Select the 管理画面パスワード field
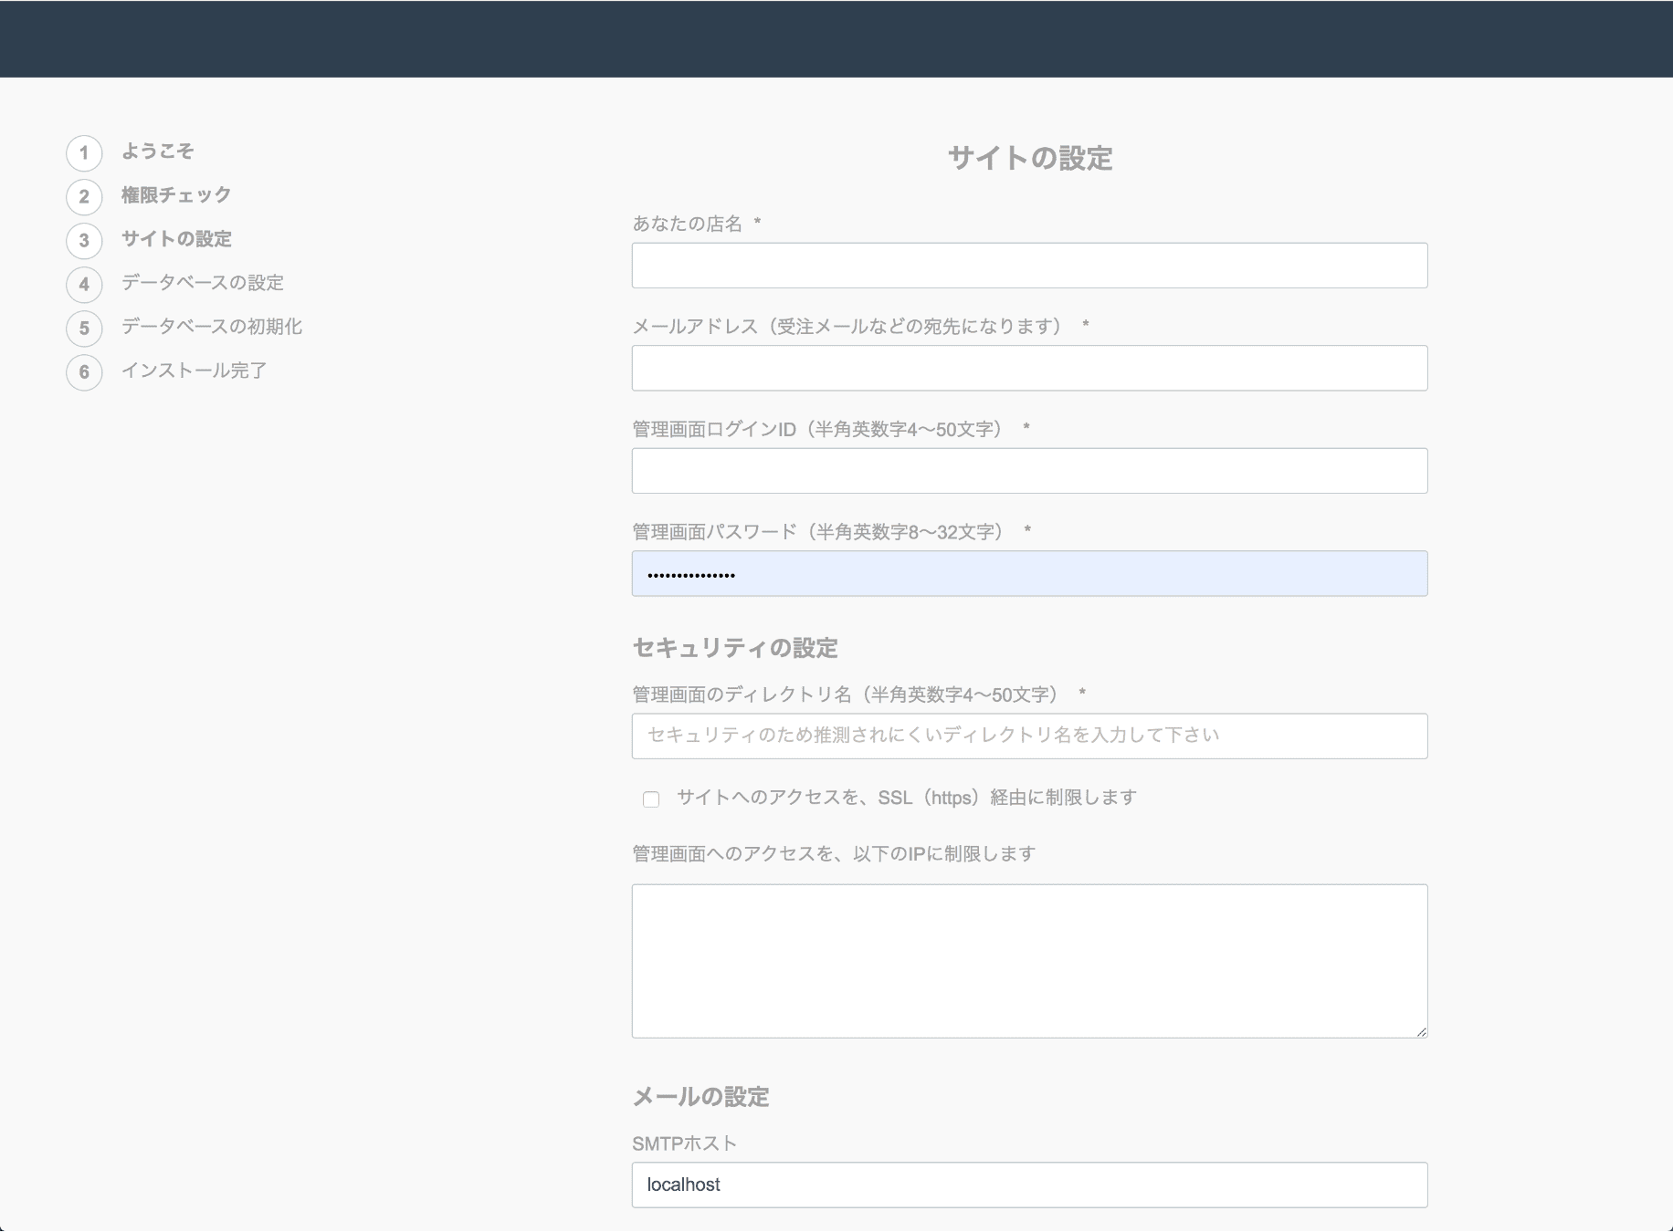Viewport: 1673px width, 1232px height. tap(1029, 574)
